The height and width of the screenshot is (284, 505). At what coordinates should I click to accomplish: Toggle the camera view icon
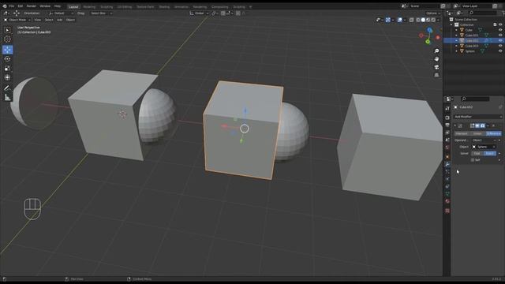point(436,67)
